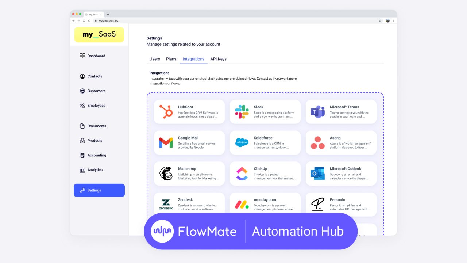Switch to the API Keys tab
Image resolution: width=467 pixels, height=263 pixels.
[218, 59]
